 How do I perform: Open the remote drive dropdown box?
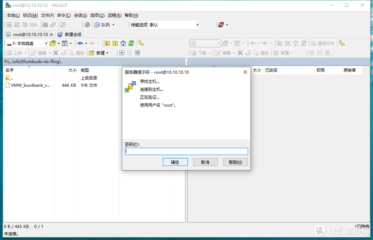click(205, 43)
